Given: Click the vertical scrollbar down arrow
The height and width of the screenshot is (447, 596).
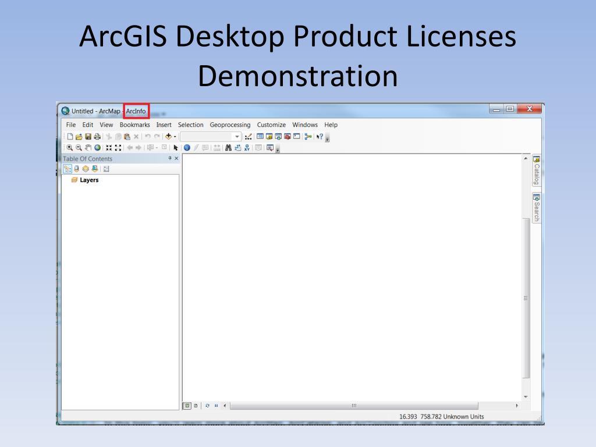Looking at the screenshot, I should click(526, 397).
